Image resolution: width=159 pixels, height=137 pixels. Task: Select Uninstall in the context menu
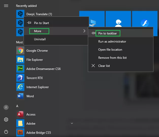point(56,39)
